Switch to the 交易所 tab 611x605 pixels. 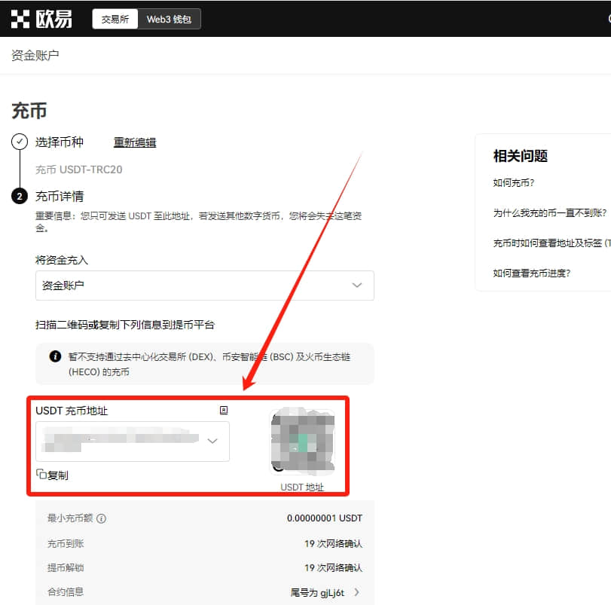coord(115,19)
